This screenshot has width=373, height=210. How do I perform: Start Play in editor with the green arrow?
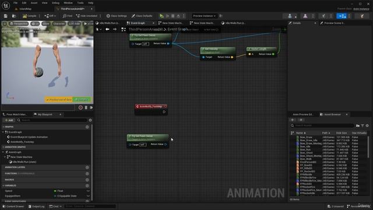(161, 16)
